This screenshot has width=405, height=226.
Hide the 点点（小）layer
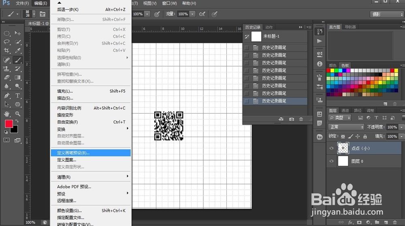pyautogui.click(x=331, y=148)
